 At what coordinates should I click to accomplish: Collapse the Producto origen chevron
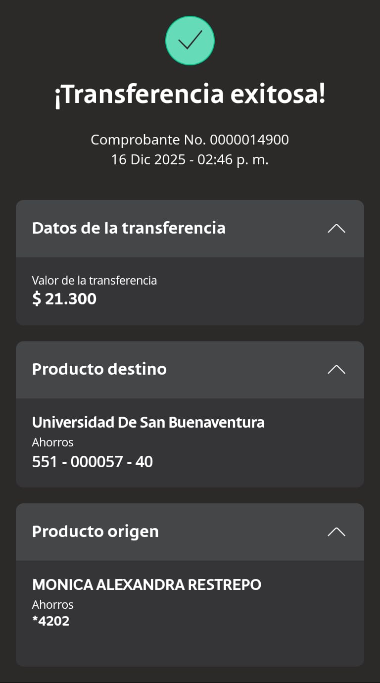(x=336, y=532)
